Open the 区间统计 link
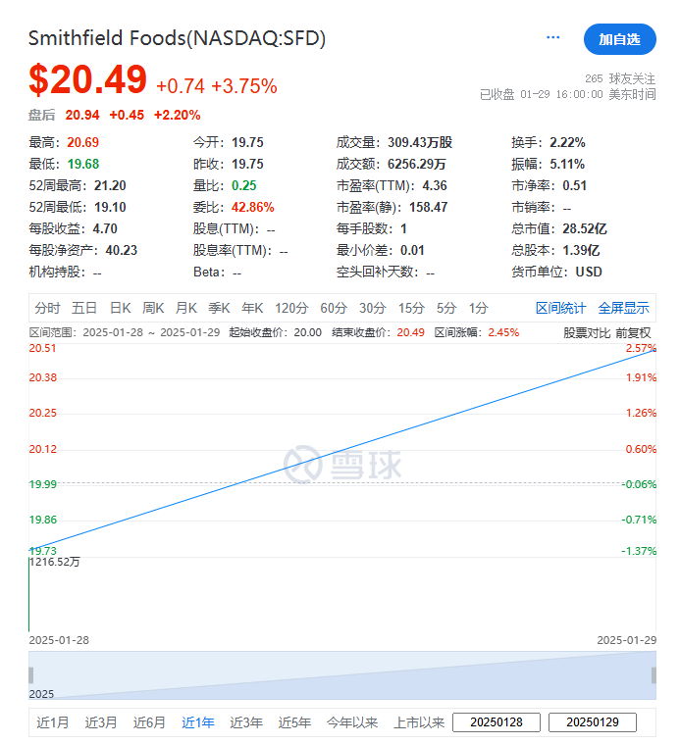The image size is (680, 745). click(x=560, y=309)
